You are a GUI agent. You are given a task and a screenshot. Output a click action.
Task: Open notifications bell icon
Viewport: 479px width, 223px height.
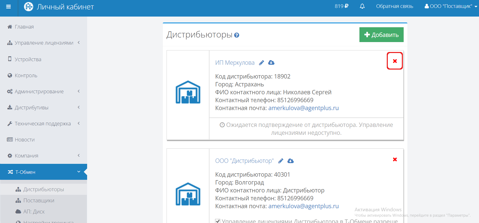pos(362,6)
